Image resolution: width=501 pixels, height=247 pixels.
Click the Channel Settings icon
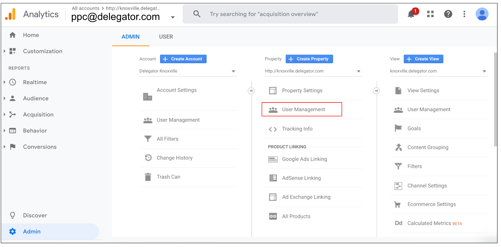click(398, 186)
